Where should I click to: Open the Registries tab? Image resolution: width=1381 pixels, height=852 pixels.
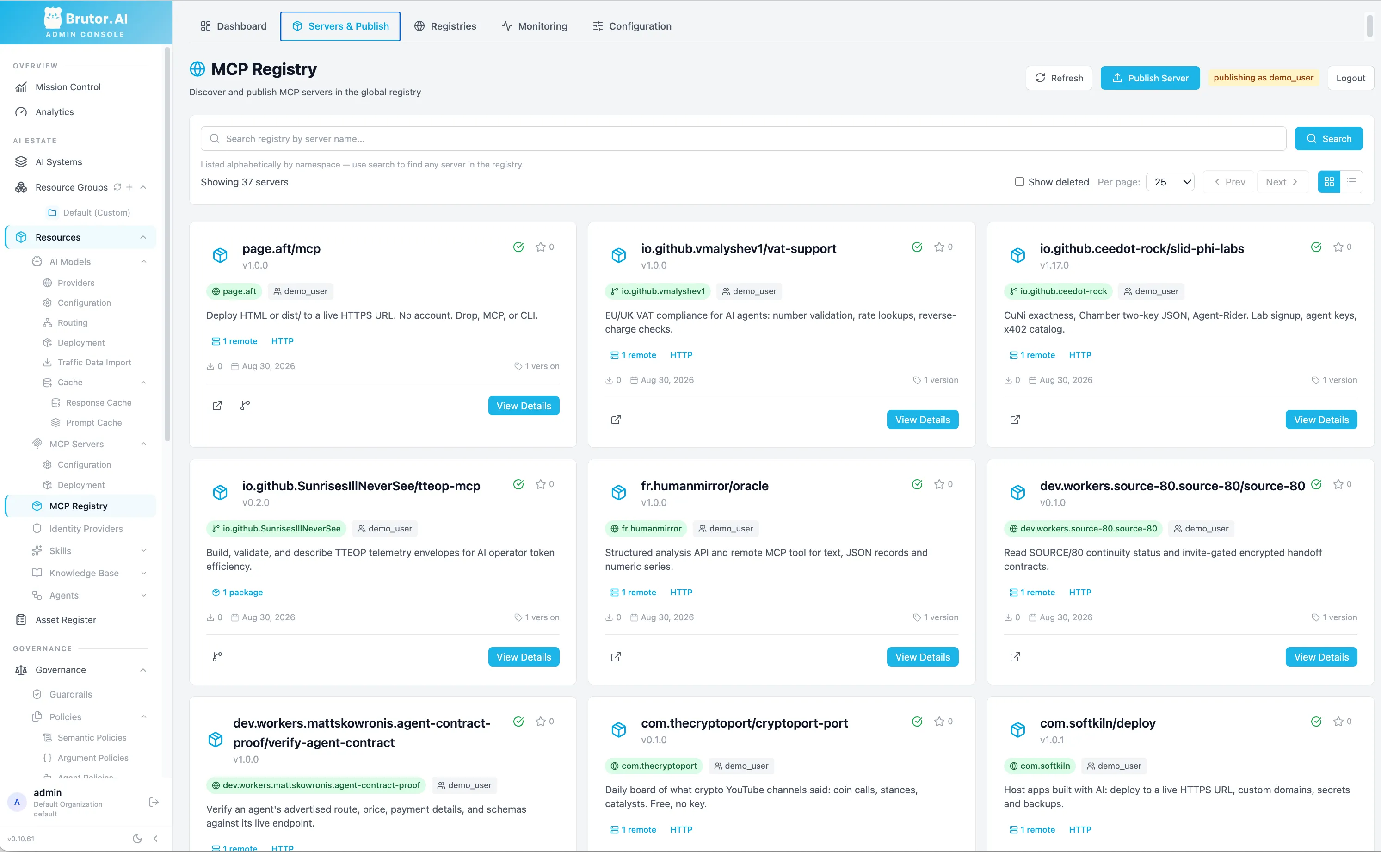445,26
